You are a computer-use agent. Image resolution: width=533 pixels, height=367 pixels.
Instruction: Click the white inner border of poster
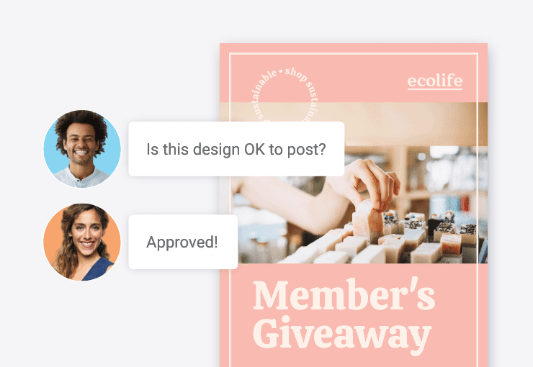pos(354,54)
